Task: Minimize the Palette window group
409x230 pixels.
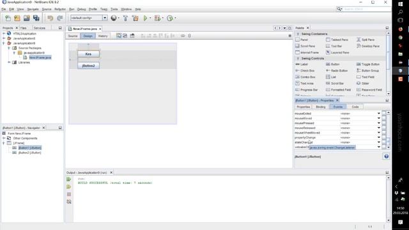Action: 387,28
